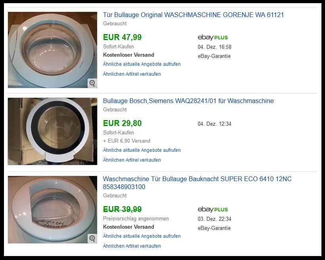Open the Bauknecht SUPER ECO 6410 listing title
325x260 pixels.
click(x=197, y=183)
